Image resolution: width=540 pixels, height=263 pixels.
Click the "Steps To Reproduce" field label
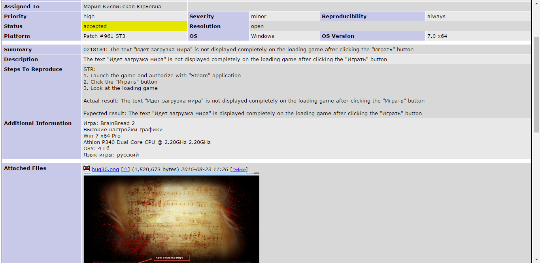pyautogui.click(x=33, y=69)
